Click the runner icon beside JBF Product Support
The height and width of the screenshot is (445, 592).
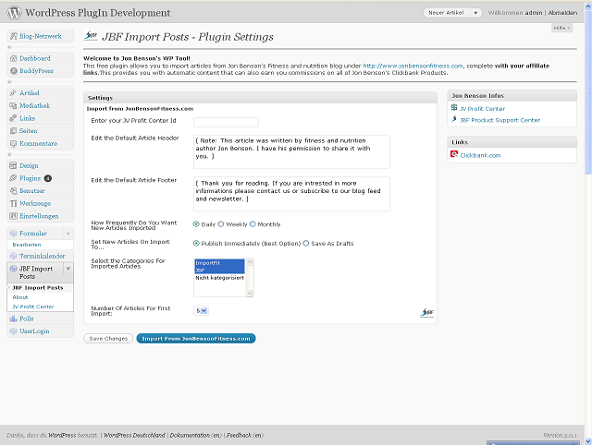tap(454, 119)
